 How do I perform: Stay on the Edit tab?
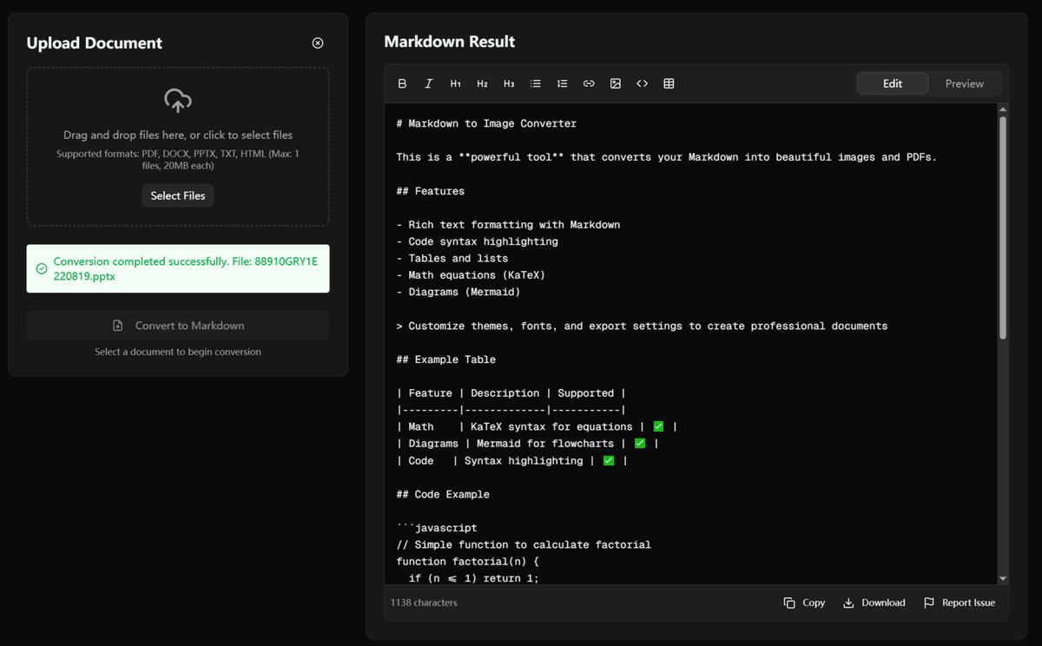892,82
